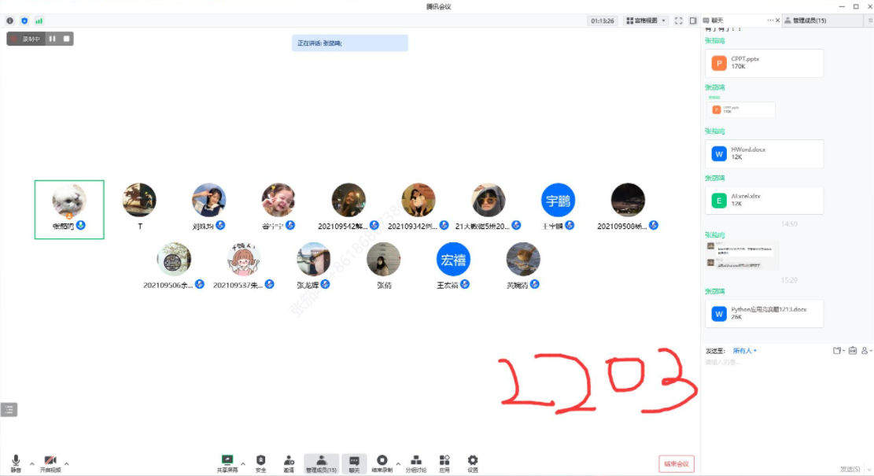The image size is (874, 476).
Task: Open the far-right panel menu icon
Action: coord(870,20)
